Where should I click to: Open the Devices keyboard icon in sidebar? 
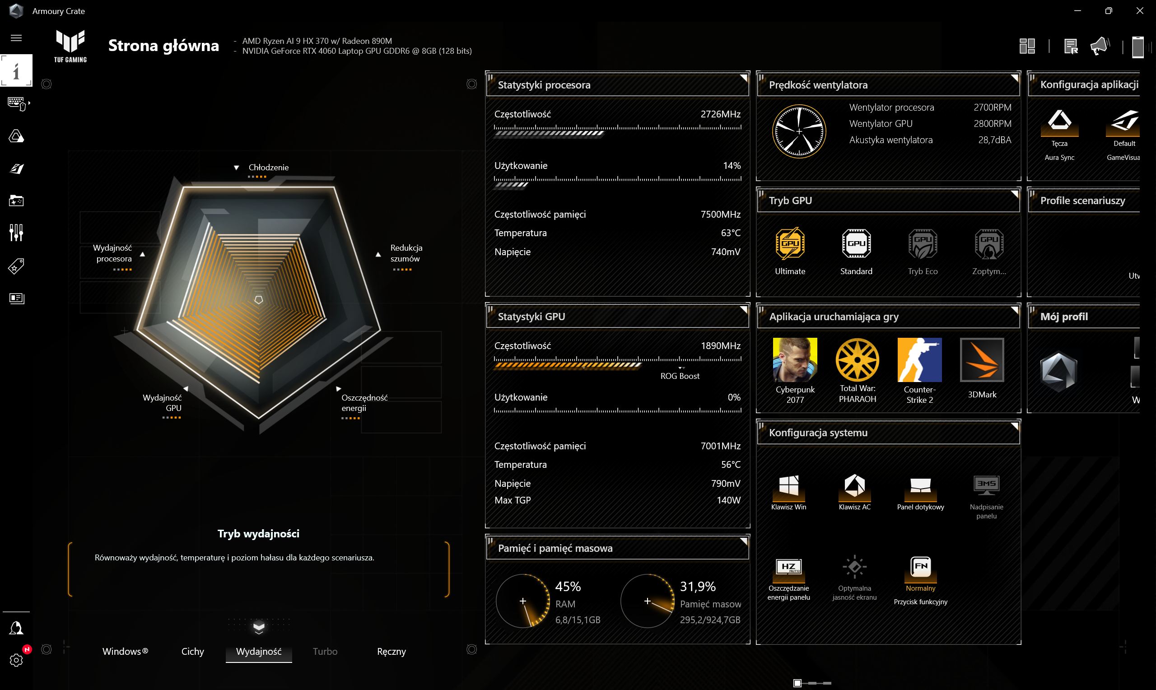16,103
